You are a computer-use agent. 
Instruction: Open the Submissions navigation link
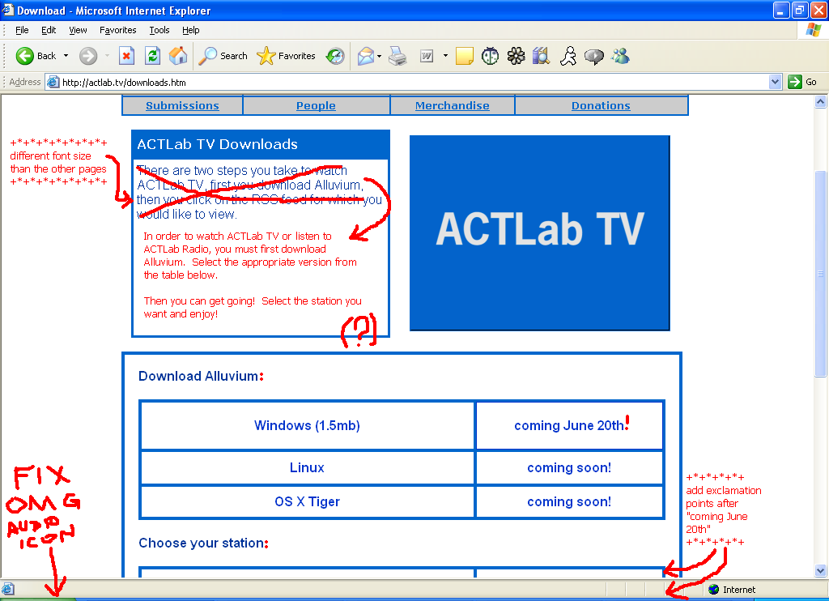coord(182,105)
